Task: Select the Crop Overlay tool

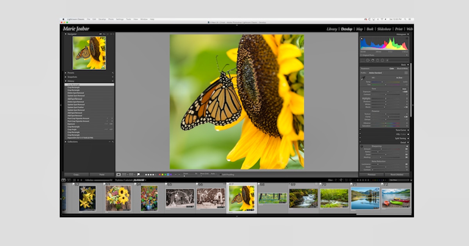Action: [362, 60]
